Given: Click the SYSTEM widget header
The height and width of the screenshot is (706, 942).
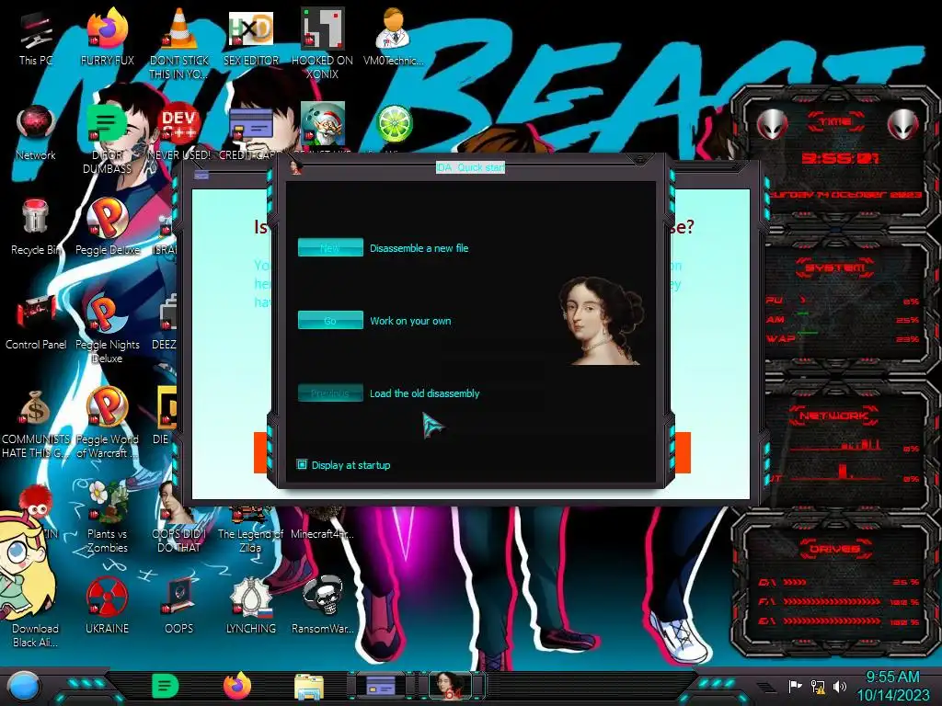Looking at the screenshot, I should point(835,268).
